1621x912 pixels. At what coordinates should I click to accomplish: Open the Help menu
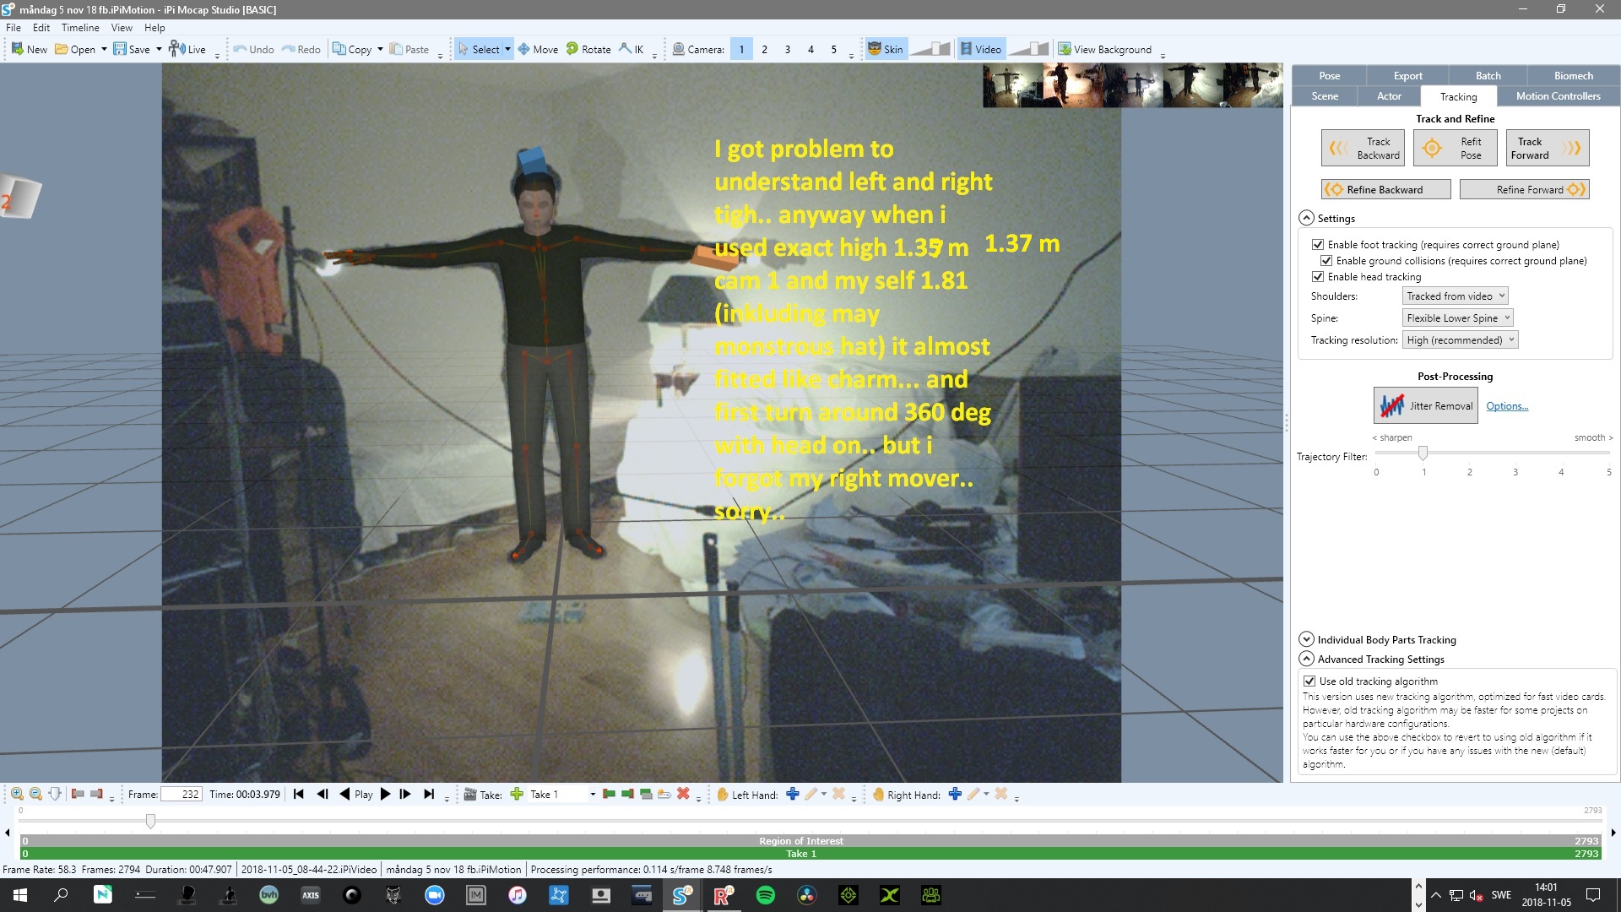[155, 28]
